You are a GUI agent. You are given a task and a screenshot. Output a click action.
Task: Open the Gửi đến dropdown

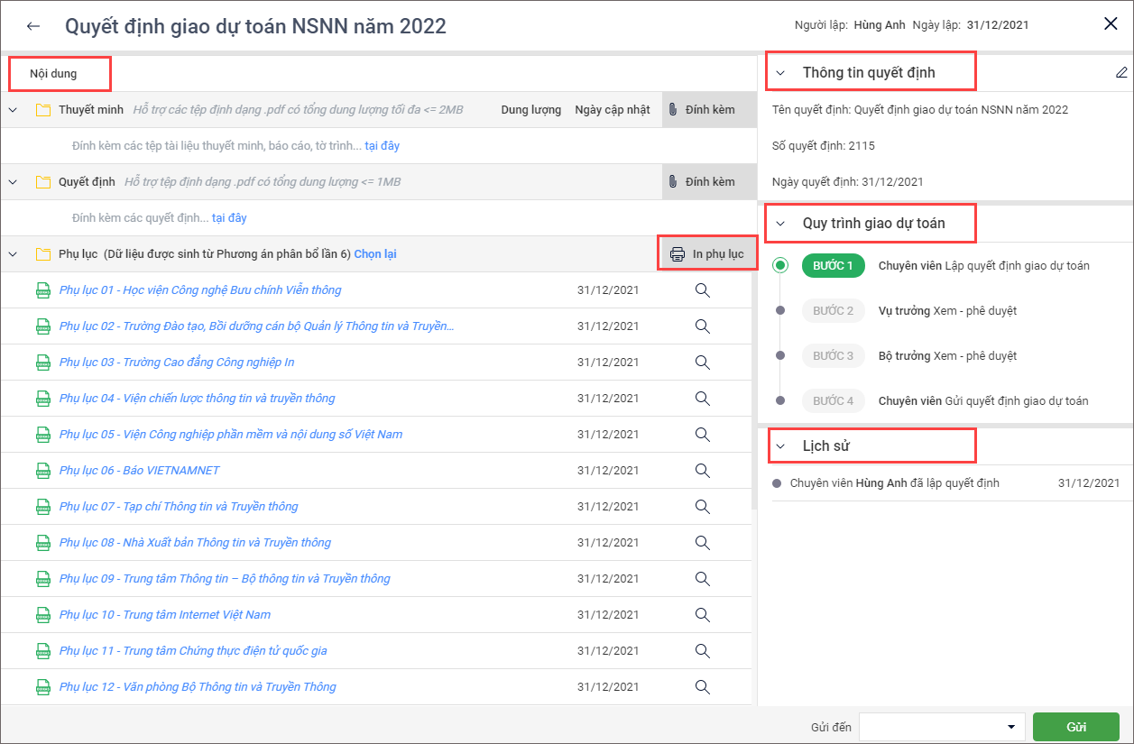pyautogui.click(x=1010, y=727)
